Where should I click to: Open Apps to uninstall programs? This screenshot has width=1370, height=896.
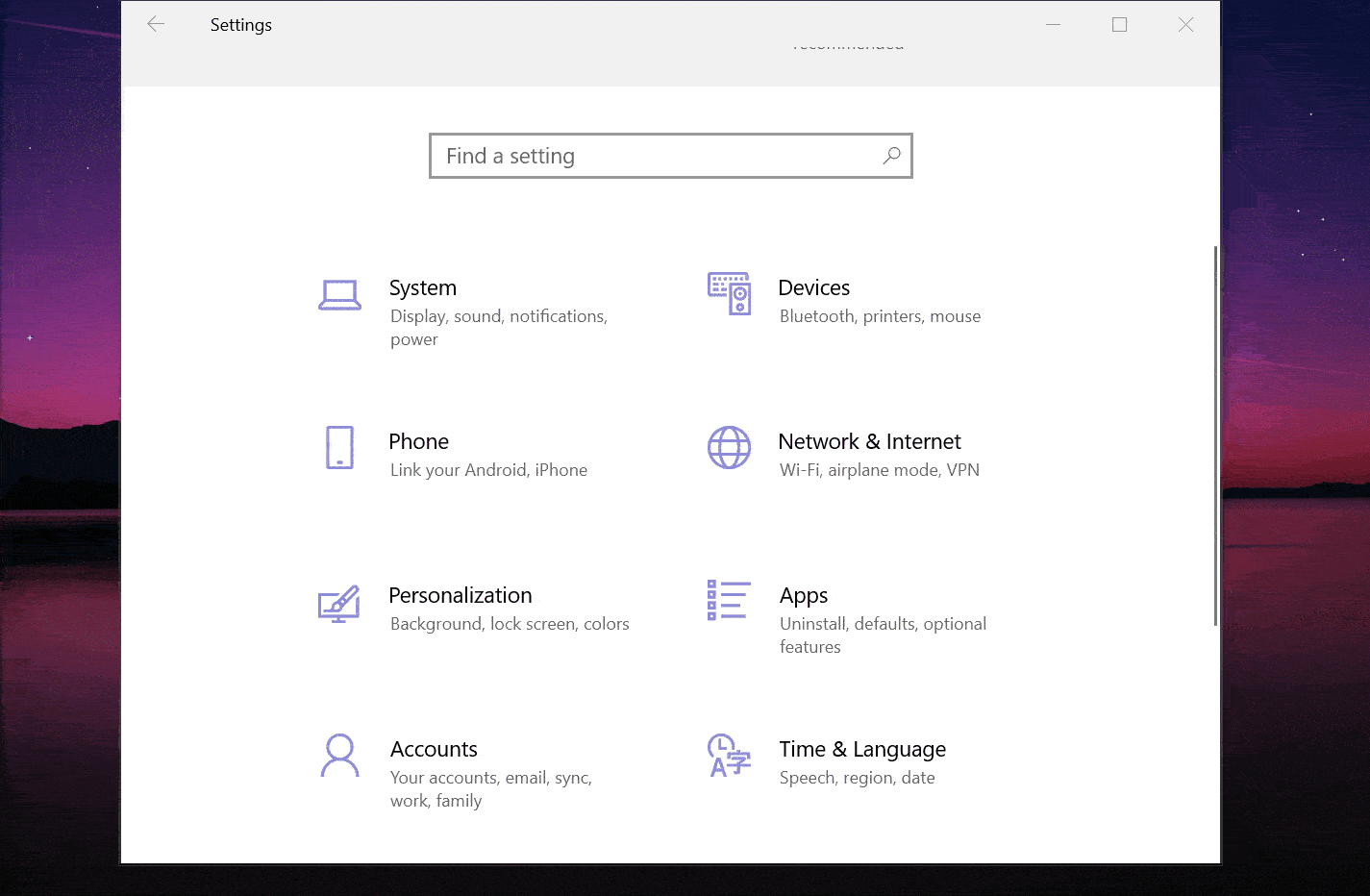point(804,595)
